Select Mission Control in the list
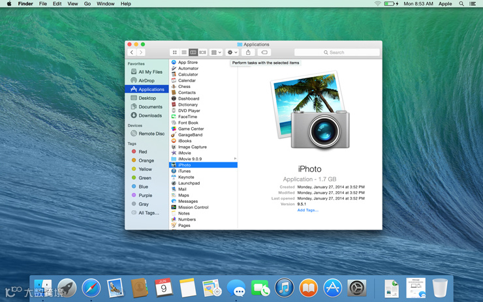 pyautogui.click(x=203, y=207)
